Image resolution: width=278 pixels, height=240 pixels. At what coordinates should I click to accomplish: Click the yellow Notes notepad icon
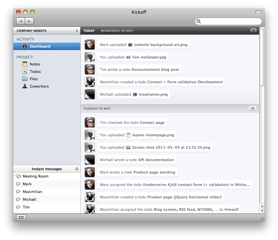(x=25, y=64)
